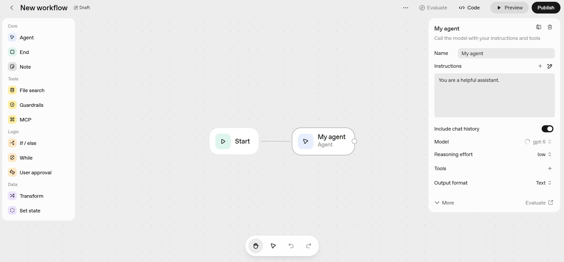Click the redo arrow icon
The width and height of the screenshot is (564, 262).
[x=309, y=246]
